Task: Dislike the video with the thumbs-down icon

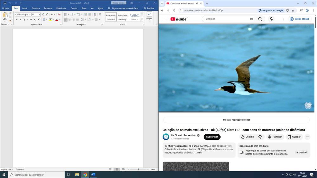Action: 260,137
